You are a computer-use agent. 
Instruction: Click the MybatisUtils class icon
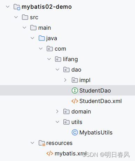[x=75, y=132]
